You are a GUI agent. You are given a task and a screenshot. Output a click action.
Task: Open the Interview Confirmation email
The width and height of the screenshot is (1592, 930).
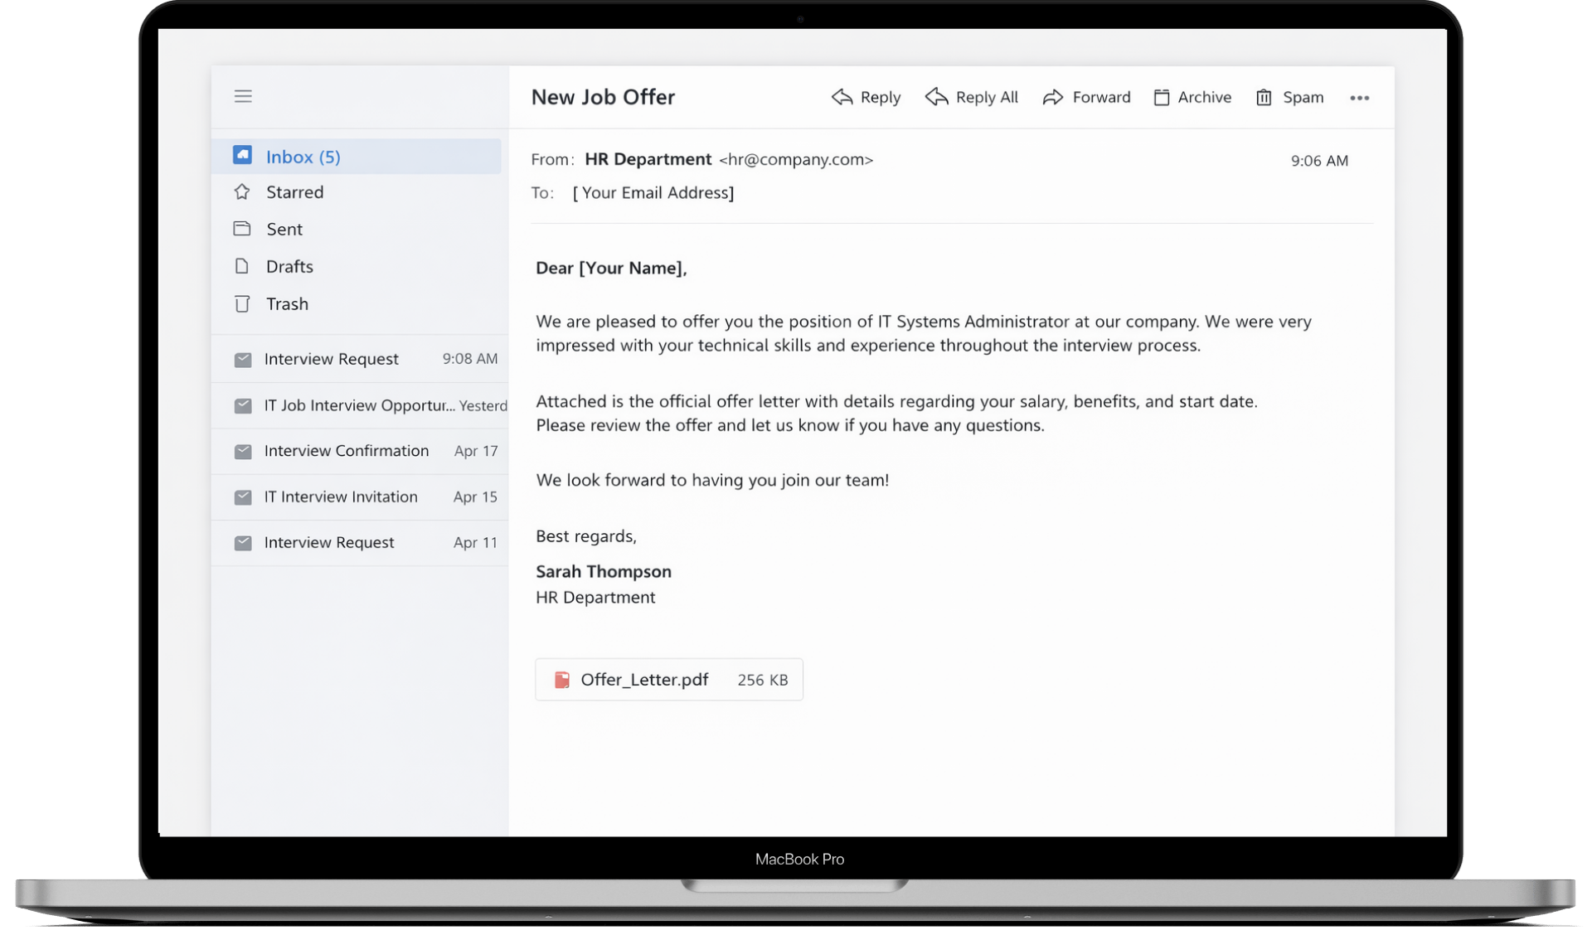pos(360,451)
